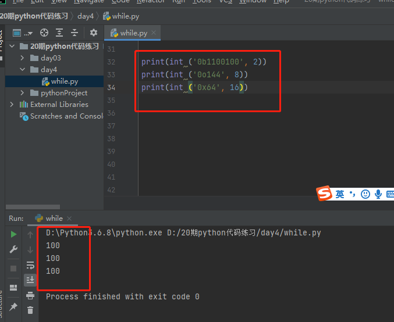Toggle scroll to end of console output
The height and width of the screenshot is (322, 394).
(30, 280)
